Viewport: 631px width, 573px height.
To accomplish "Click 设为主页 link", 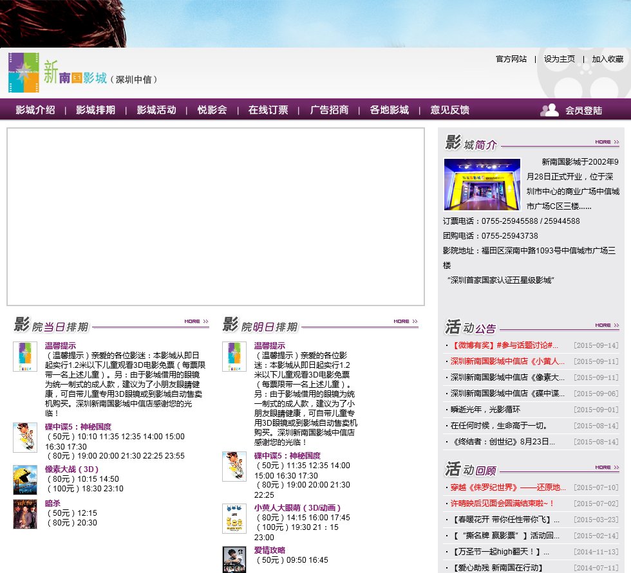I will click(560, 59).
